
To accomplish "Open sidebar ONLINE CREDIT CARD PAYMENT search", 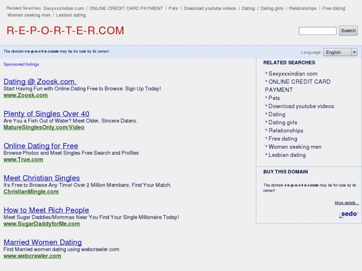I will [x=298, y=86].
